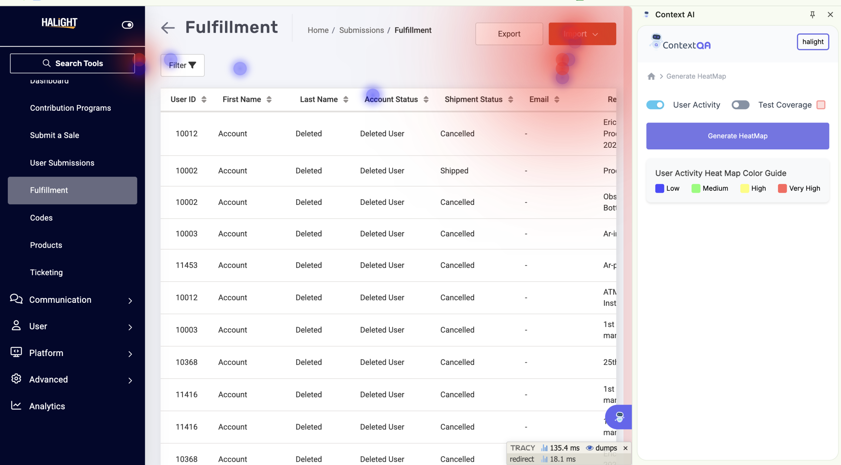Click the back arrow beside Fulfillment title
841x465 pixels.
(x=168, y=28)
